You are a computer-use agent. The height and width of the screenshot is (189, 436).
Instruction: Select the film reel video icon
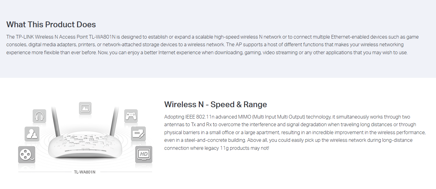(26, 154)
